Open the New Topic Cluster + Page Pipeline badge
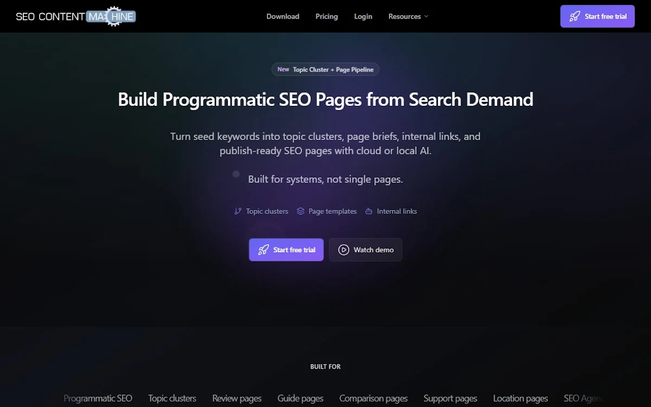 point(325,69)
